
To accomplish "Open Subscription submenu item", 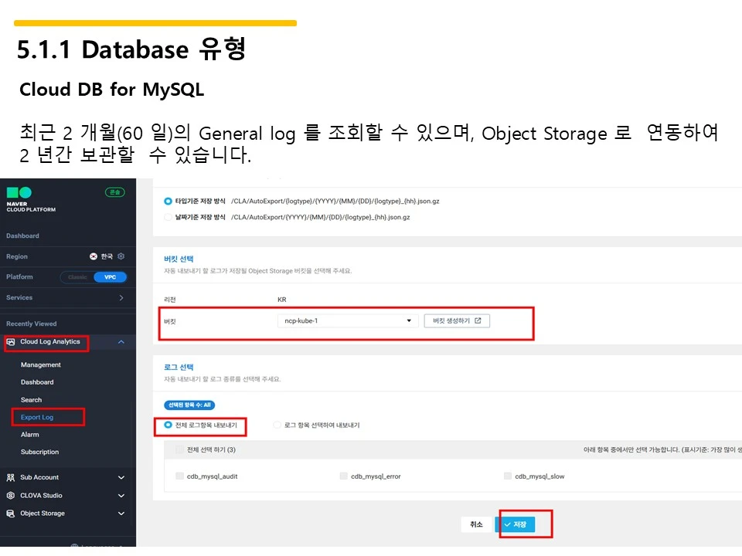I will click(39, 452).
